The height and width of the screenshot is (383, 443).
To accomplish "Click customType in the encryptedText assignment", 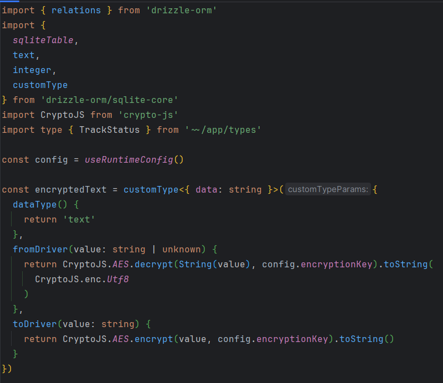I will click(x=151, y=189).
